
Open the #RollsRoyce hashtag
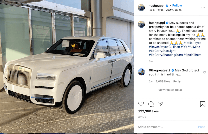192,43
